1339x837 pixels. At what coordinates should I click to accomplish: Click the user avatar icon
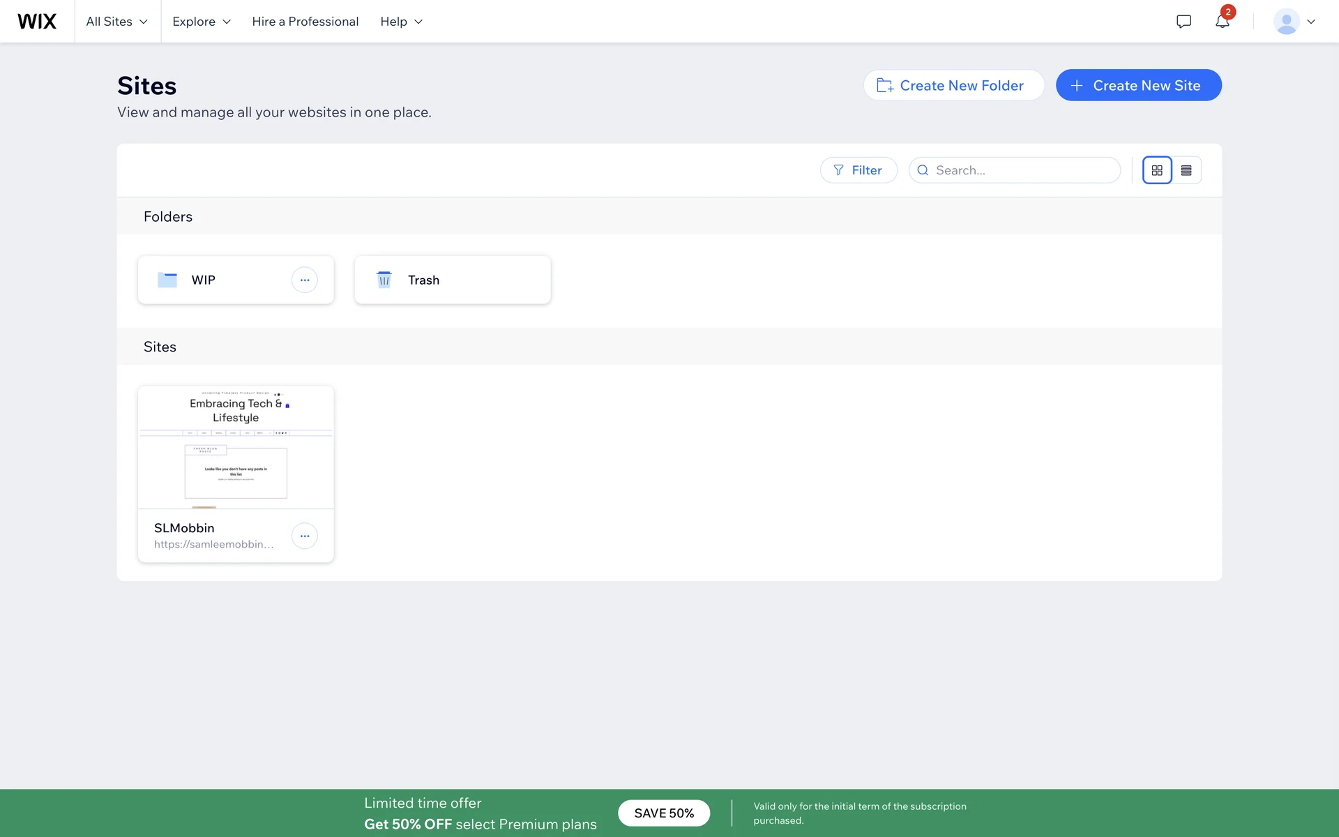1286,22
